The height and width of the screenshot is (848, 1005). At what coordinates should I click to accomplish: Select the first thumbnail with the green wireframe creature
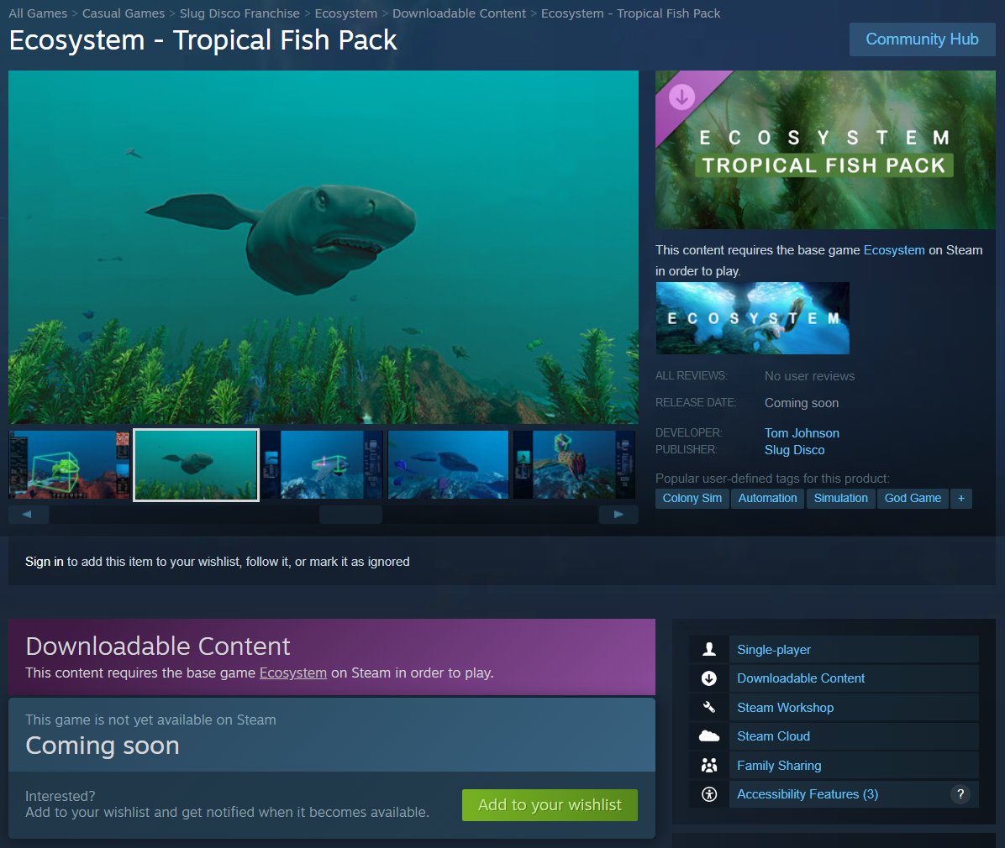coord(69,465)
